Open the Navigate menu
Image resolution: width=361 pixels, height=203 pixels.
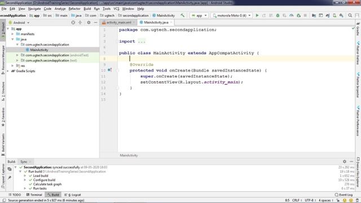click(34, 9)
